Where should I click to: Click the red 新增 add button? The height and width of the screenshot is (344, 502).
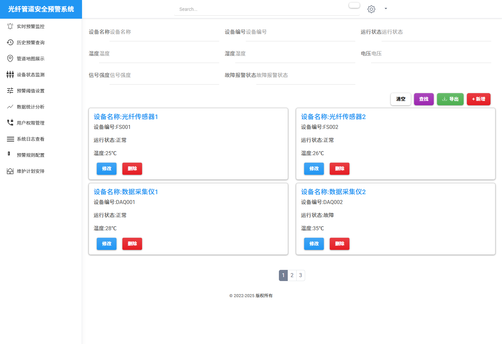click(478, 99)
